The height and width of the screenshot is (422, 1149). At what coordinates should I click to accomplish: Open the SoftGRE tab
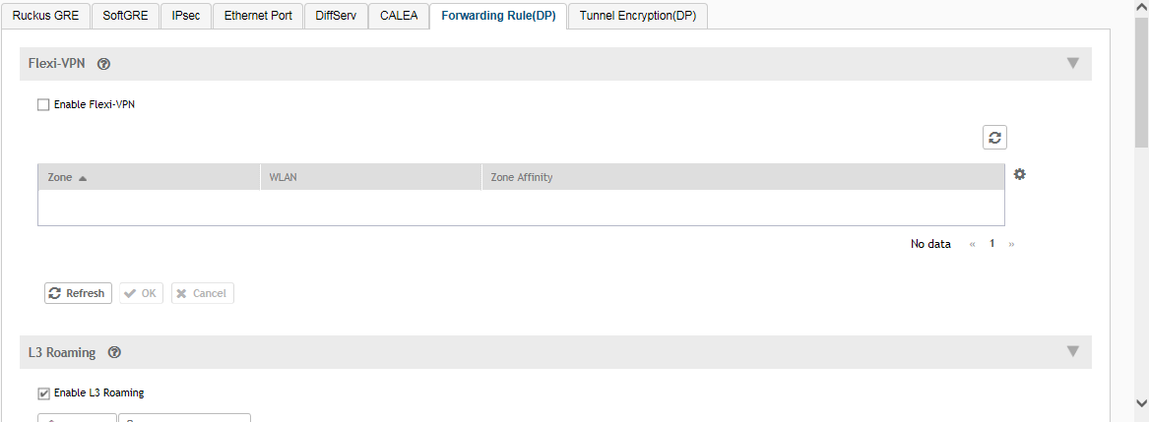[125, 16]
